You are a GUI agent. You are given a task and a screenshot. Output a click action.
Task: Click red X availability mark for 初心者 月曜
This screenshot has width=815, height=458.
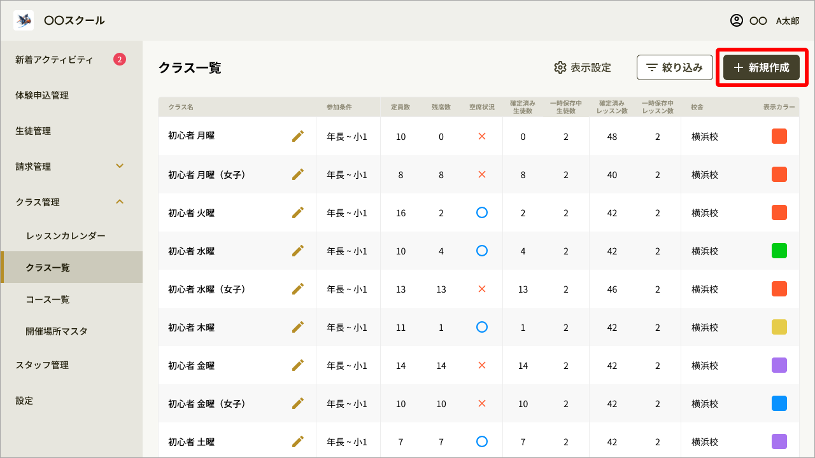482,136
